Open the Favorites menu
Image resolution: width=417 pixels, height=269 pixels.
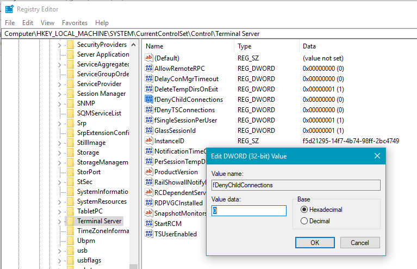[74, 23]
